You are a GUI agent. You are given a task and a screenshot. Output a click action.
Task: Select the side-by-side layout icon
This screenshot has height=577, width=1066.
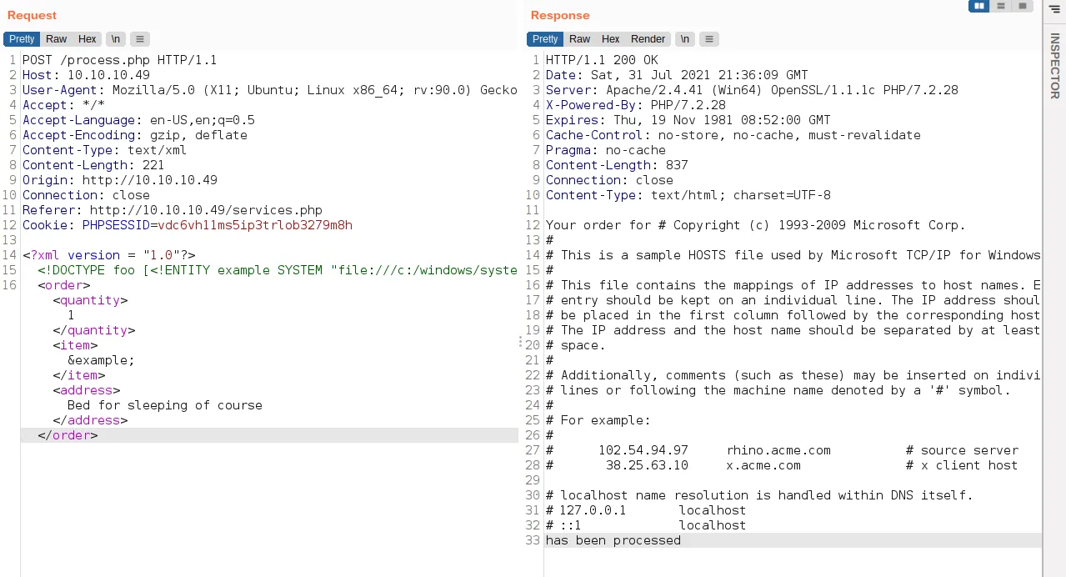coord(978,6)
